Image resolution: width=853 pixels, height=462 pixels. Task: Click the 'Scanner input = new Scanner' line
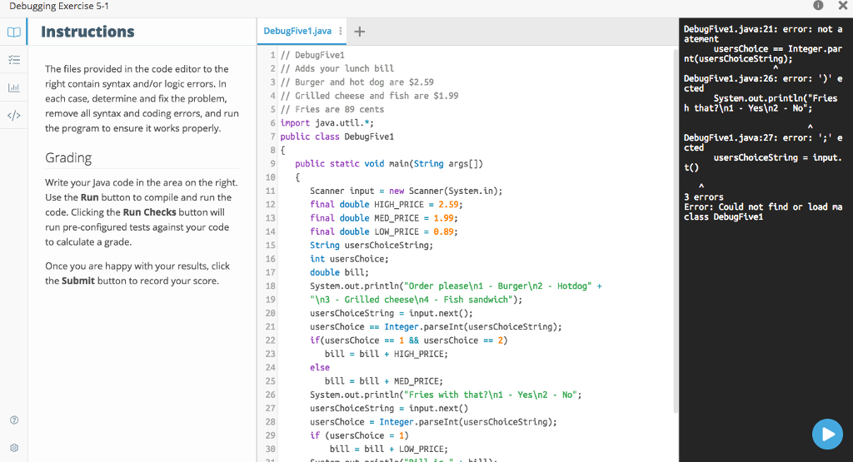click(407, 191)
